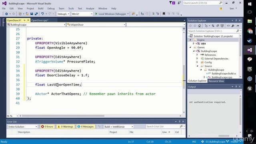Click the yellow warning icon beside user name
Screen dimensions: 256x144
pyautogui.click(x=221, y=8)
